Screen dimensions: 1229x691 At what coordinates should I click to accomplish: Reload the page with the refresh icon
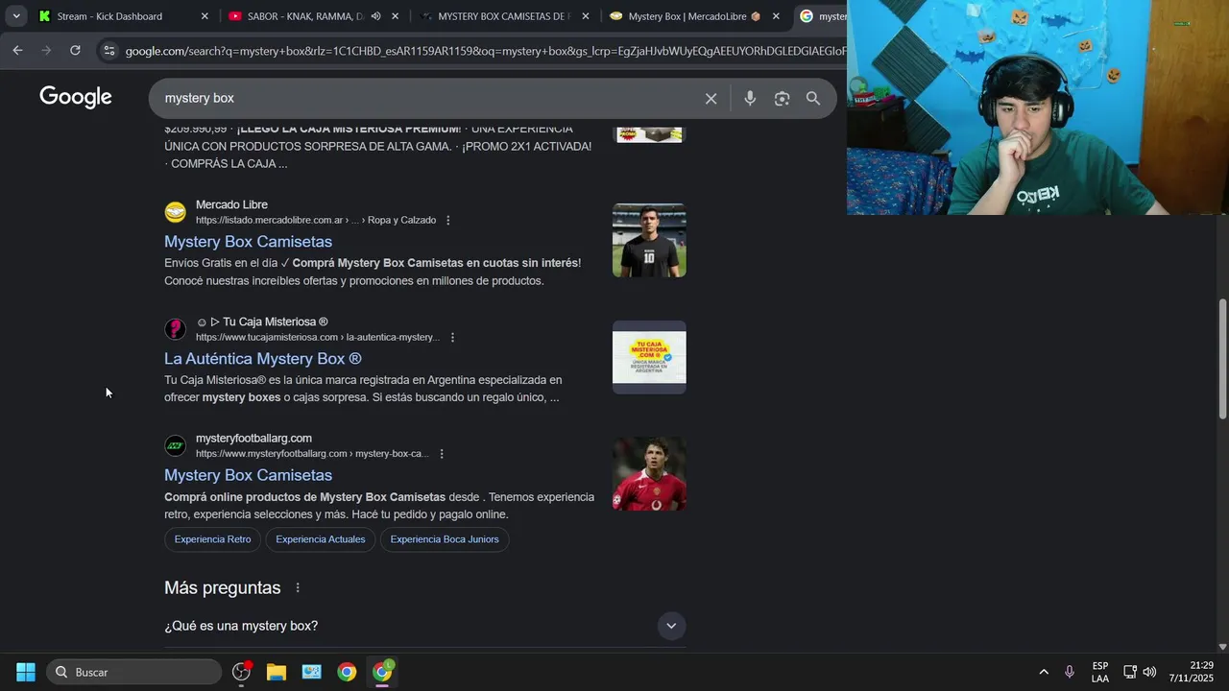[x=75, y=51]
